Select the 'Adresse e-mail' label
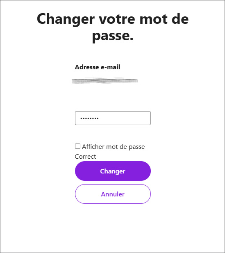Image resolution: width=225 pixels, height=253 pixels. [98, 67]
